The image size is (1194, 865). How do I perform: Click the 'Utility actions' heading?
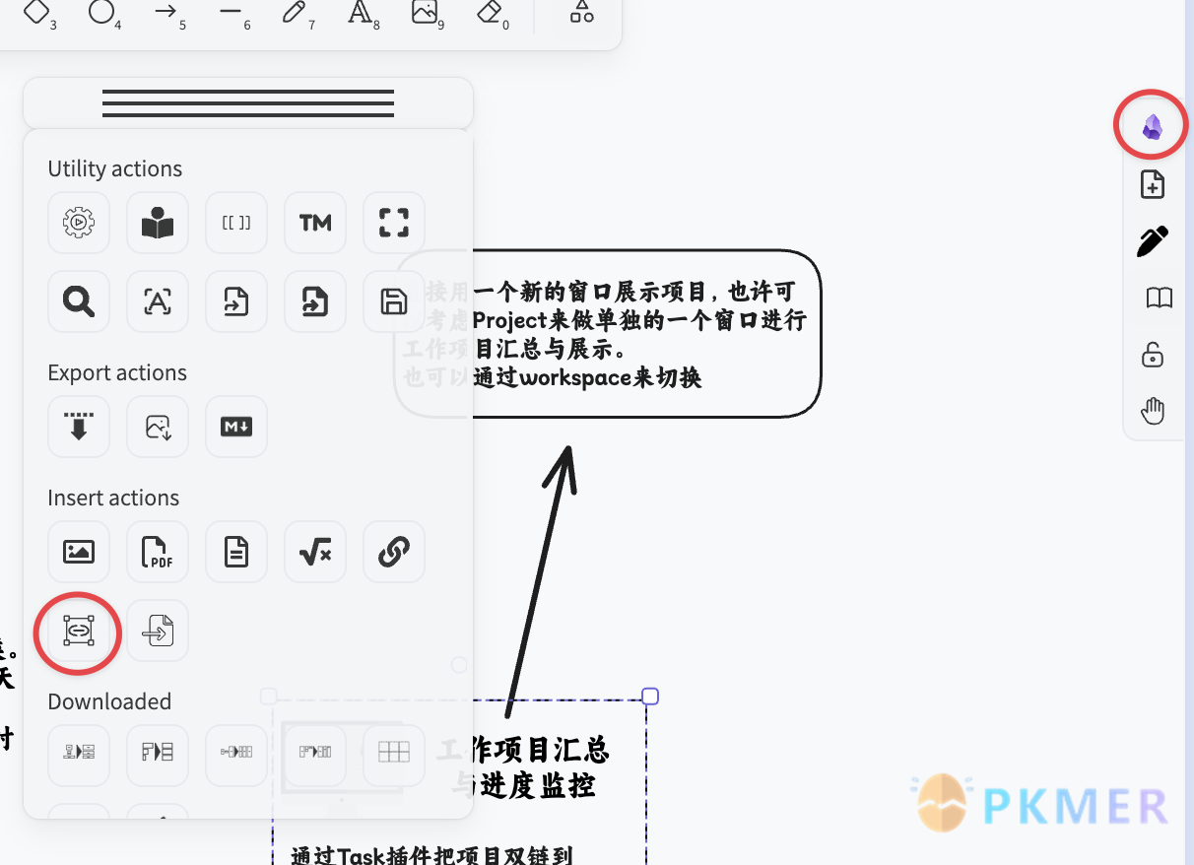[x=115, y=168]
